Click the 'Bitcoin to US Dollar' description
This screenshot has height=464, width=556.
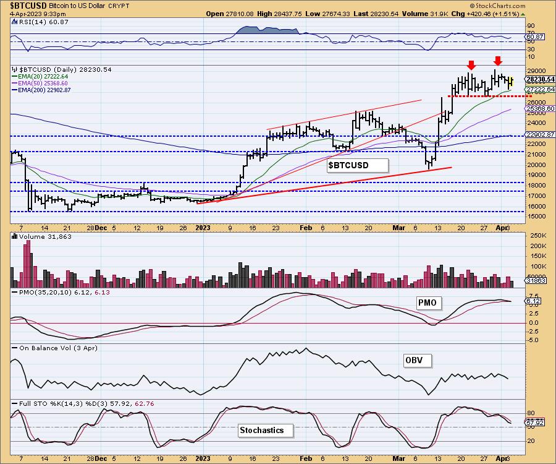(x=77, y=6)
